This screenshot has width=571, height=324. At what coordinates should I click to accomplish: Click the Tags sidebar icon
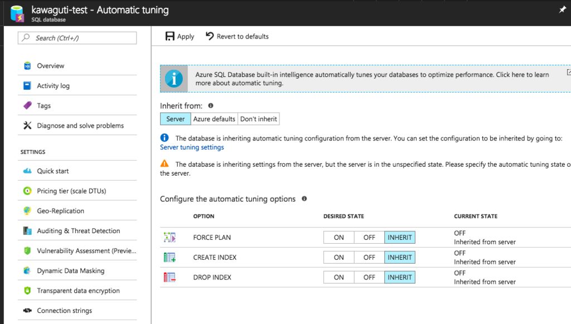(x=27, y=105)
